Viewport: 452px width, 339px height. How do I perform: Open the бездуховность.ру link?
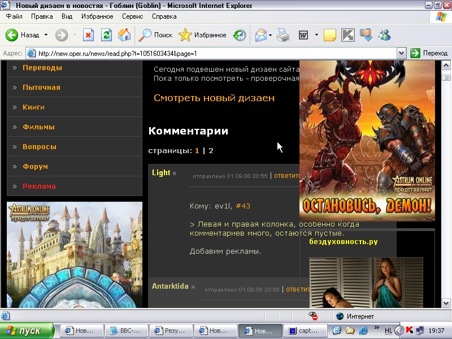344,242
